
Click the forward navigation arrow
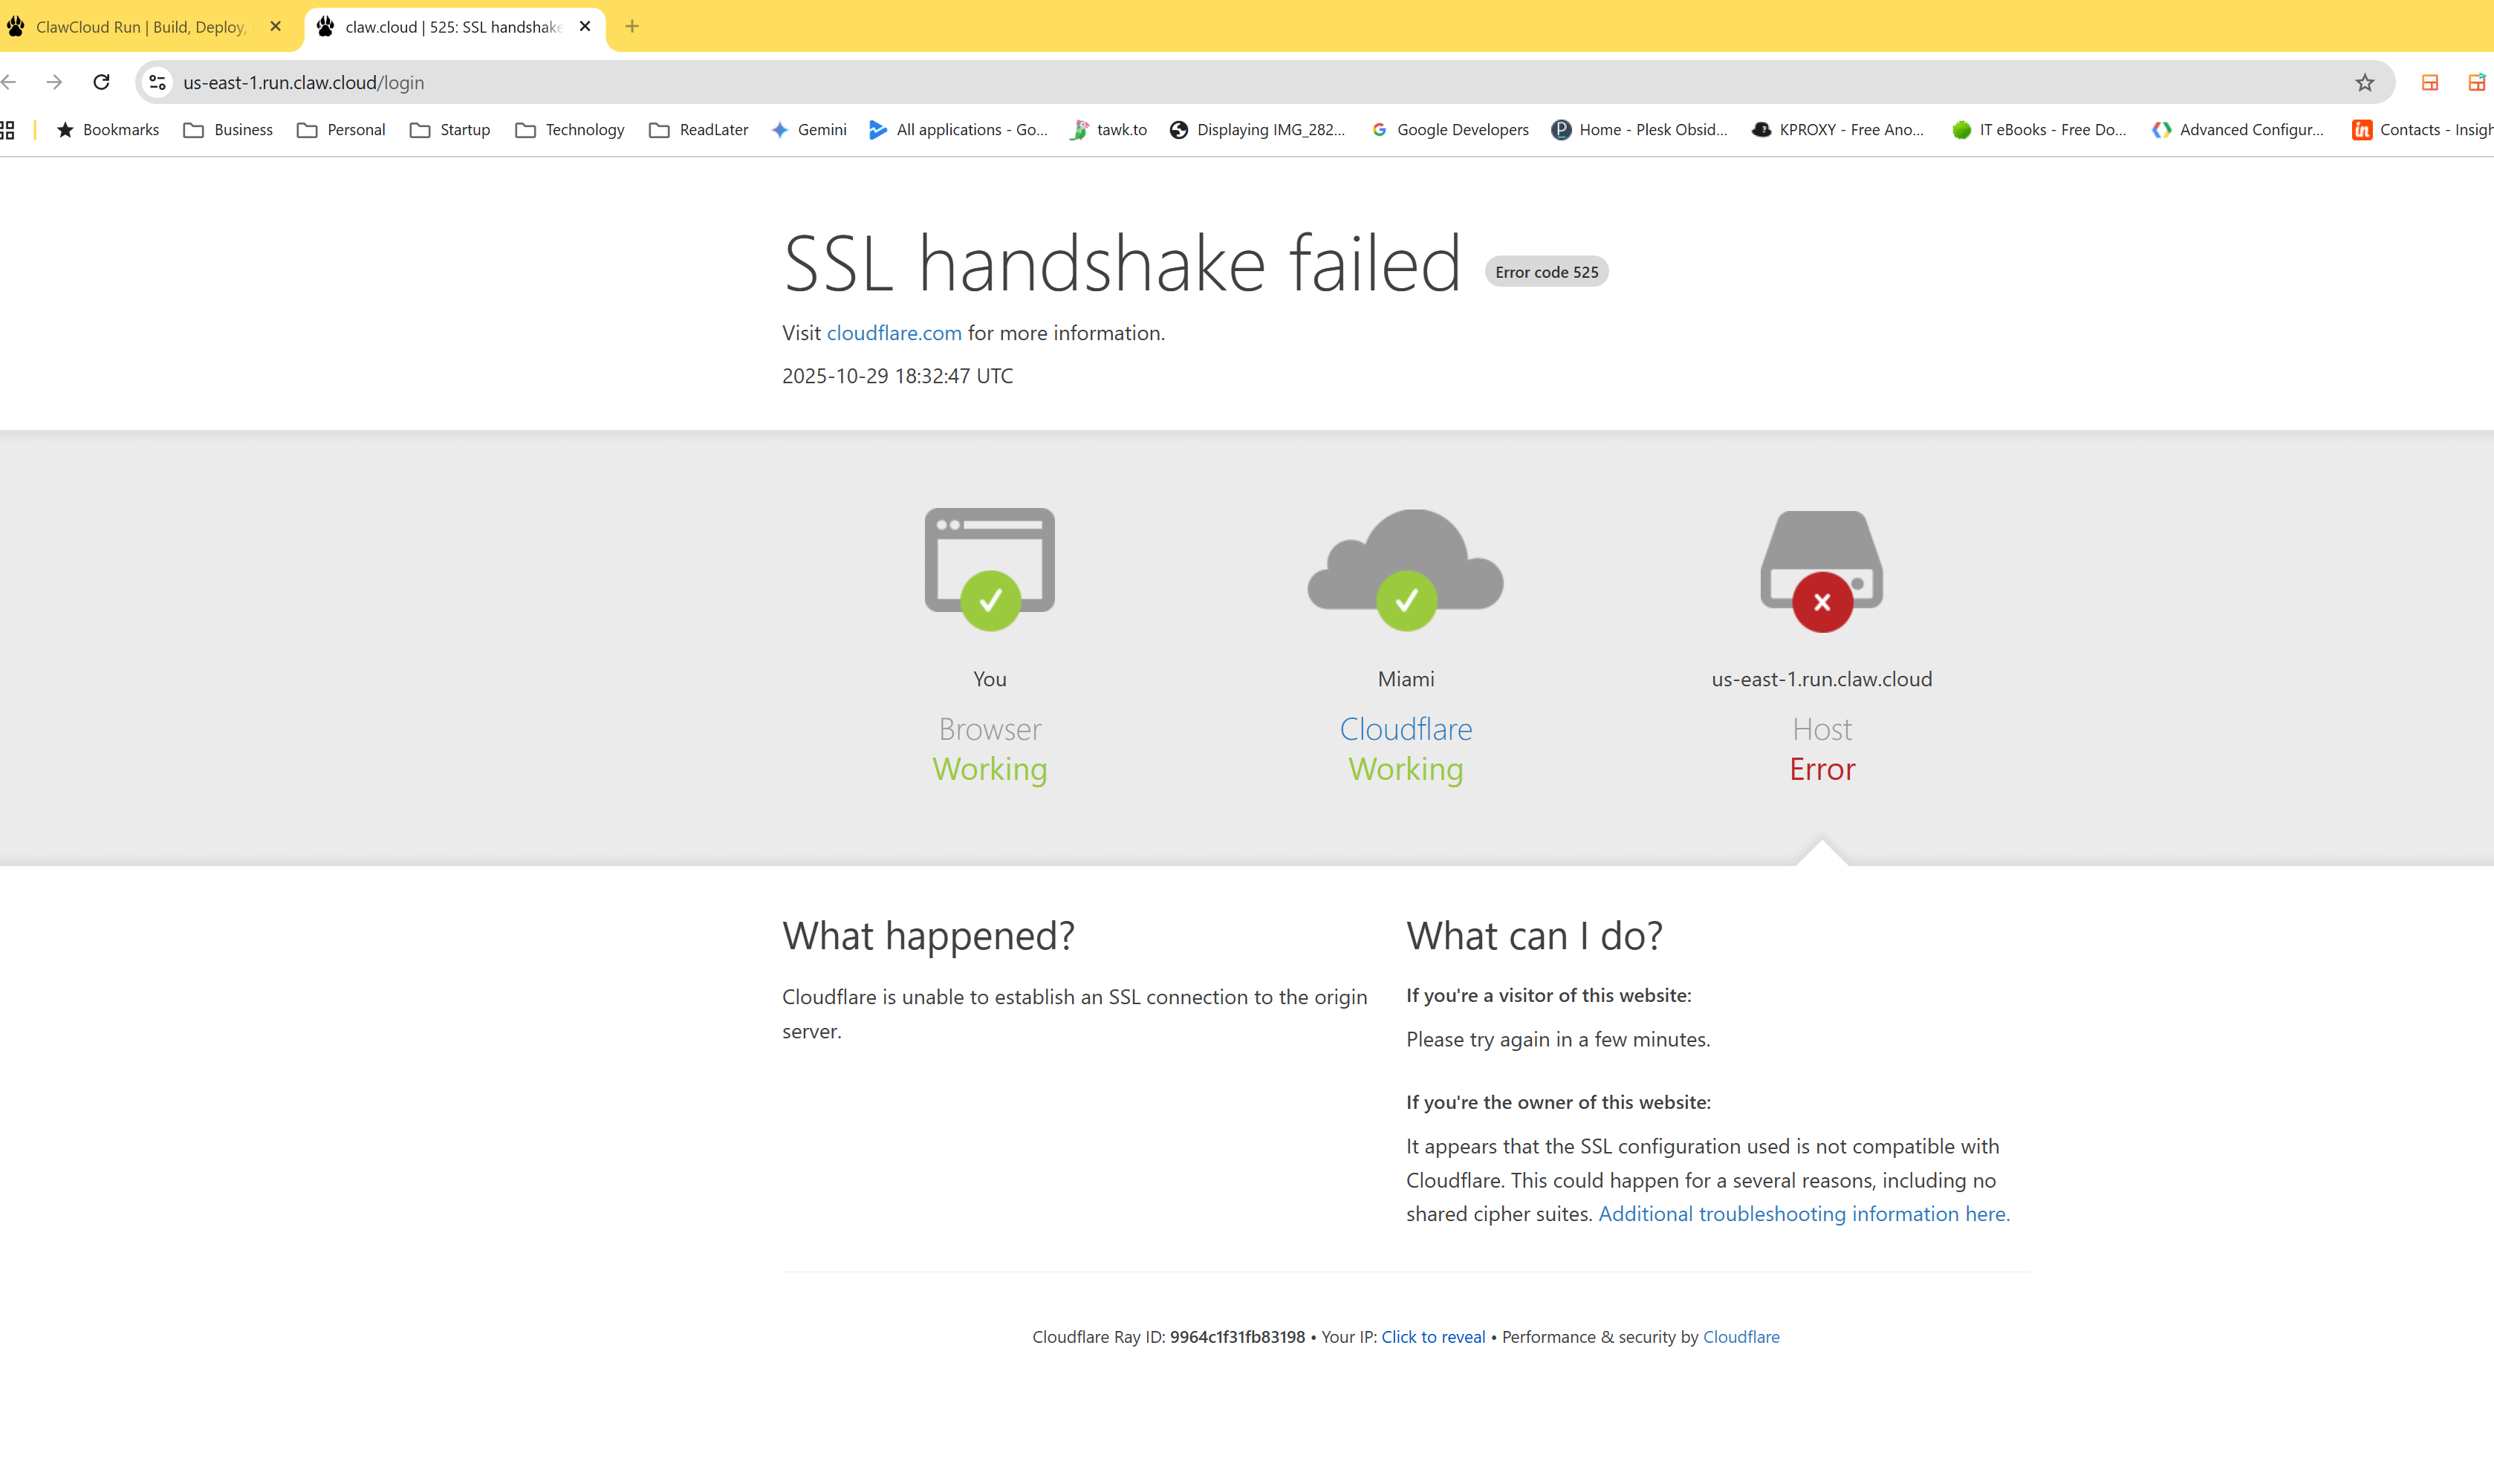[55, 82]
